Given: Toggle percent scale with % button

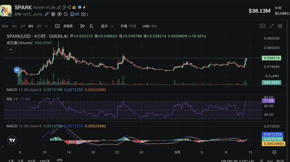Looking at the screenshot, I should pos(262,161).
